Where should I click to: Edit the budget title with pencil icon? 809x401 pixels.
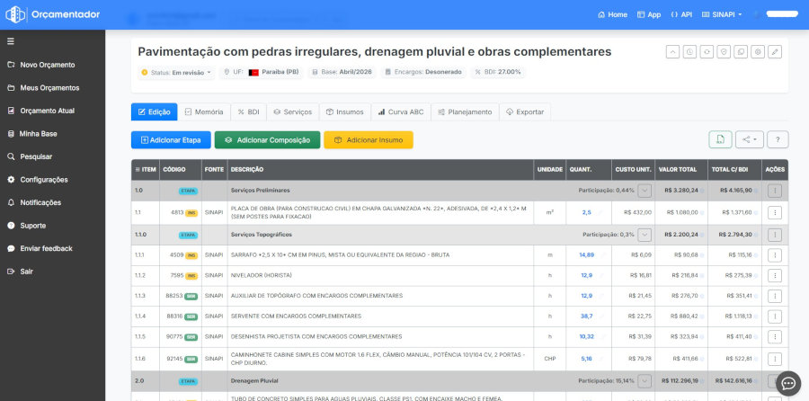click(x=775, y=51)
